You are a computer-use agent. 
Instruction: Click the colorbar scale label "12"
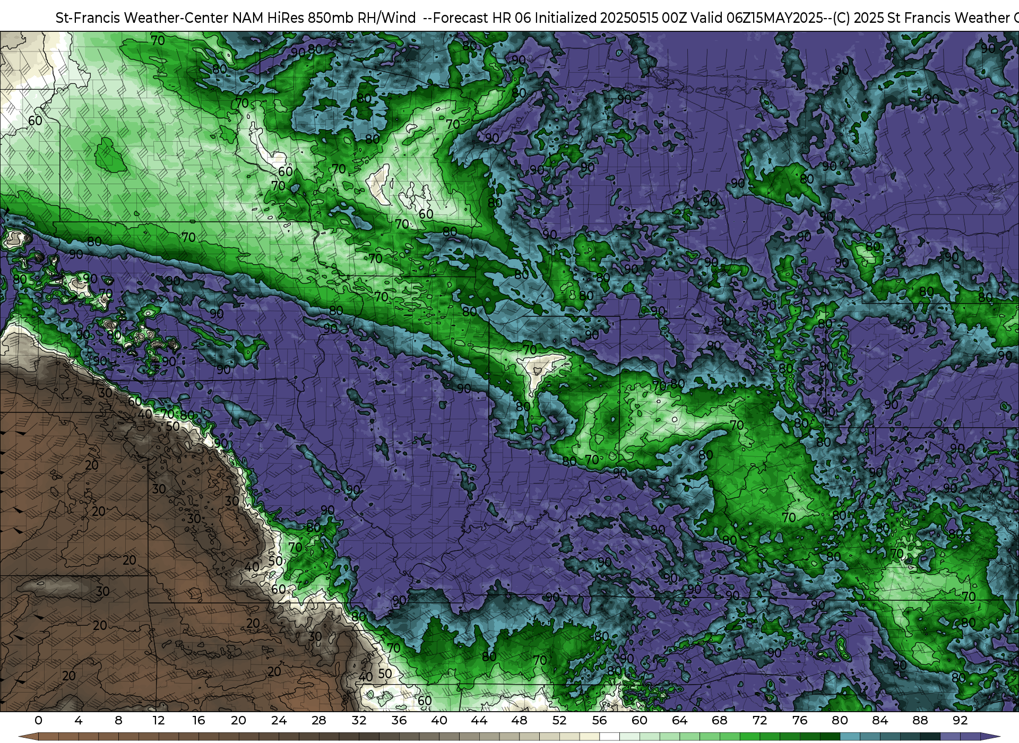click(x=159, y=721)
